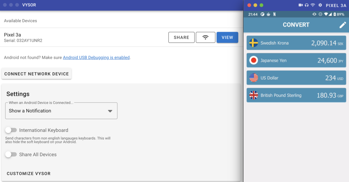Select the British Pound Sterling amount 180.93
349x182 pixels.
[326, 95]
